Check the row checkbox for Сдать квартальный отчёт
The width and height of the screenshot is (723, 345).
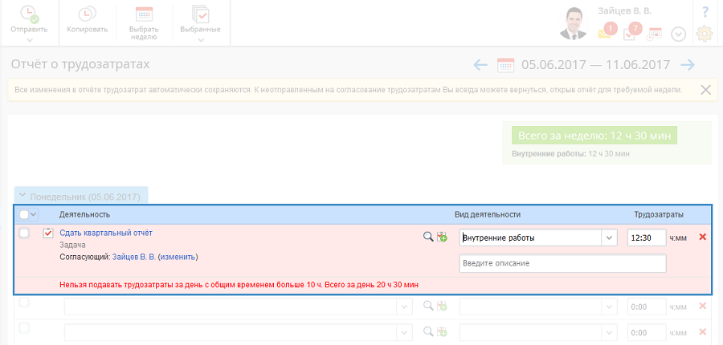point(24,233)
